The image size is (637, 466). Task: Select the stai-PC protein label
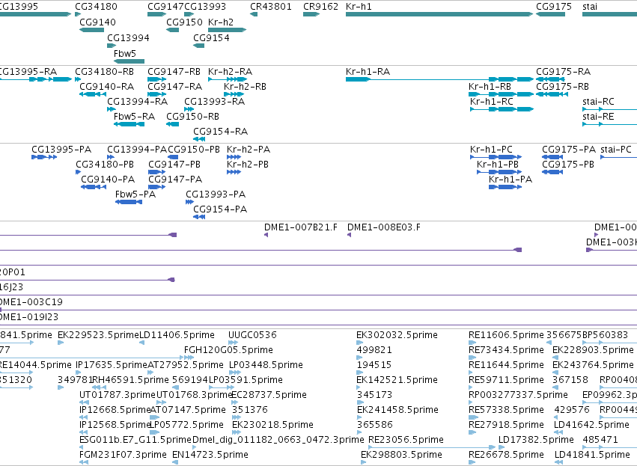click(616, 150)
